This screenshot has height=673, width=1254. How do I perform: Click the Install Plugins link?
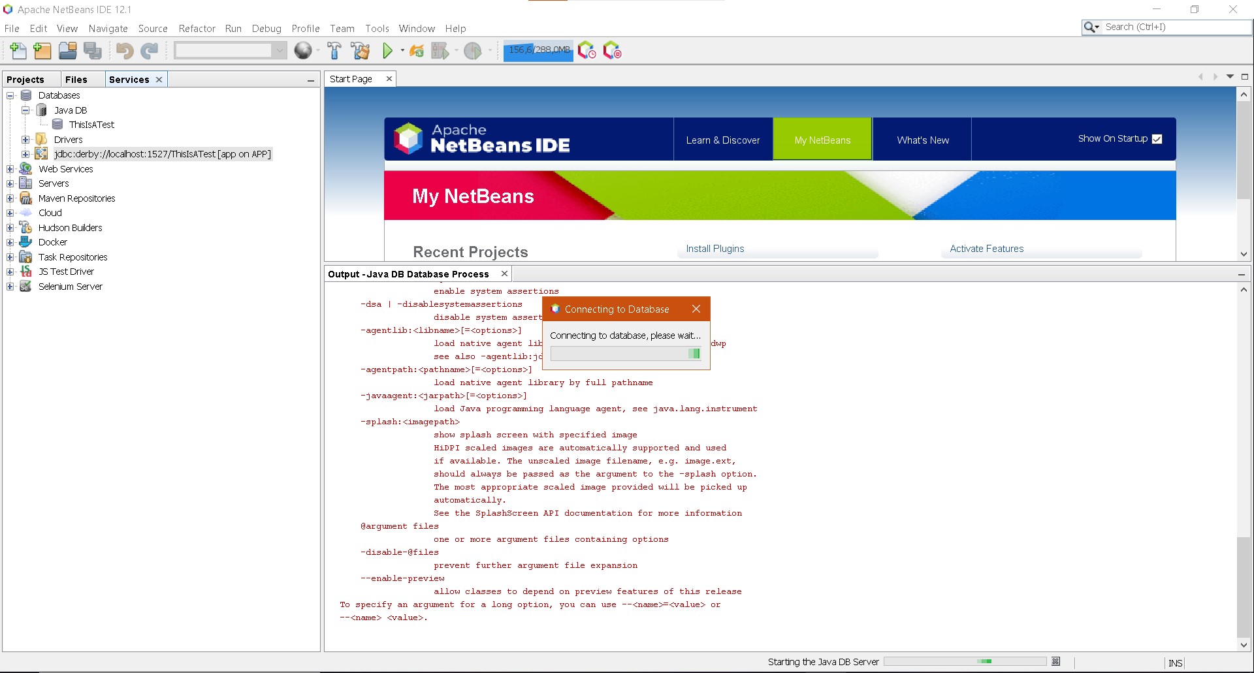click(715, 249)
